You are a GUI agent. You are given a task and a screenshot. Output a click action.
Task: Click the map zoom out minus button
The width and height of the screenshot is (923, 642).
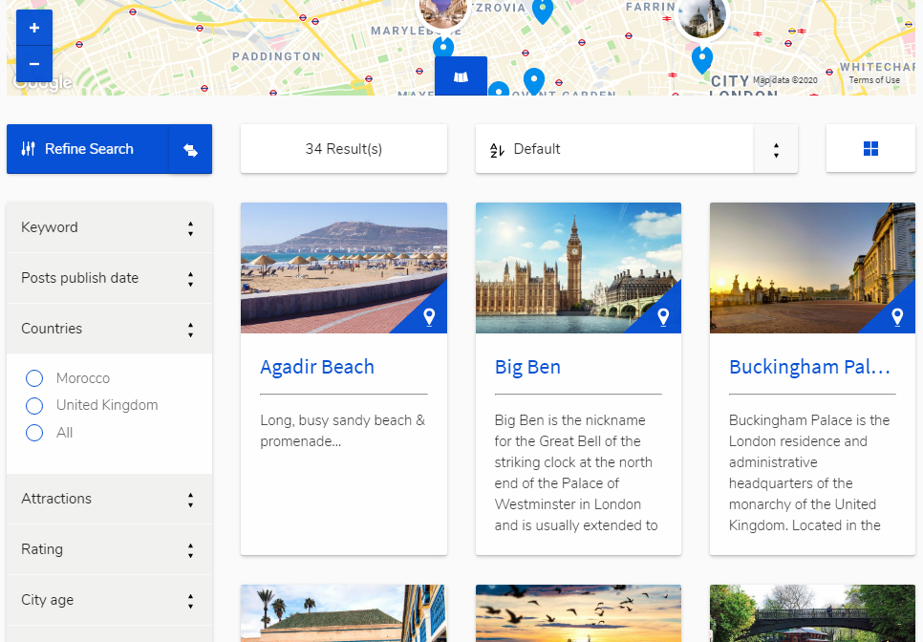coord(34,64)
